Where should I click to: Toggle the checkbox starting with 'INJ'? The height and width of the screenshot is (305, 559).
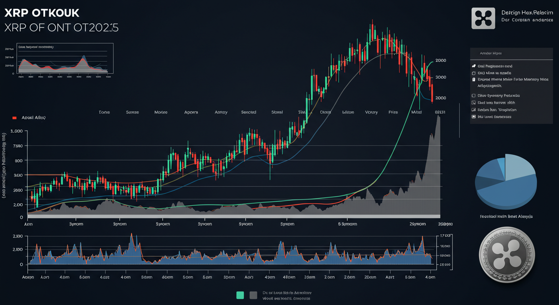click(474, 117)
